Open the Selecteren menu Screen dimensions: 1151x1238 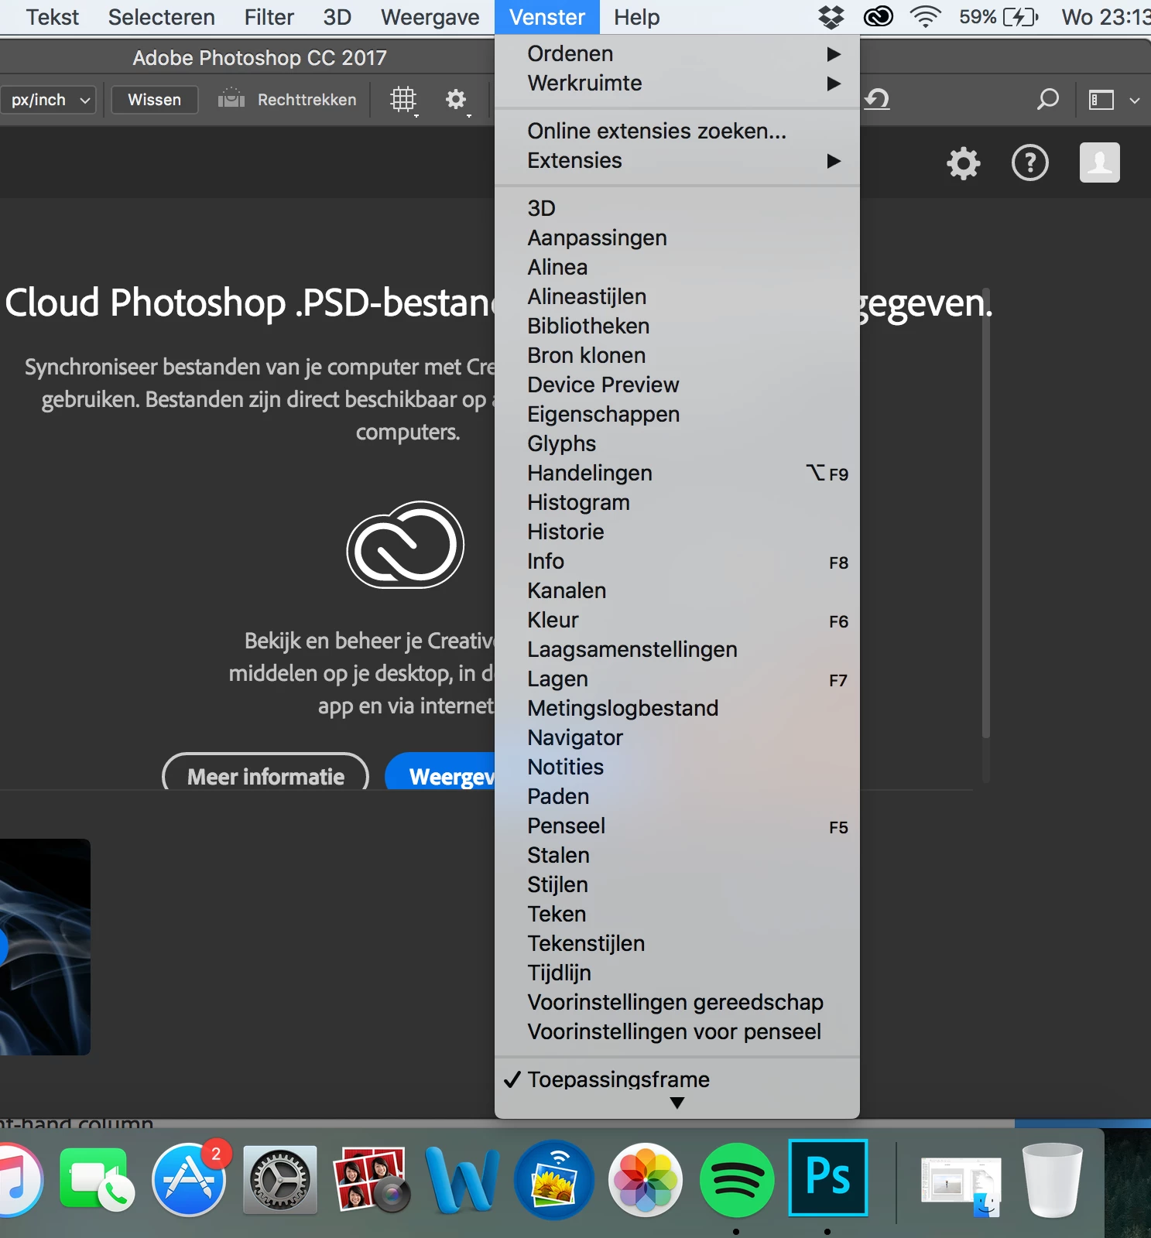click(x=161, y=17)
